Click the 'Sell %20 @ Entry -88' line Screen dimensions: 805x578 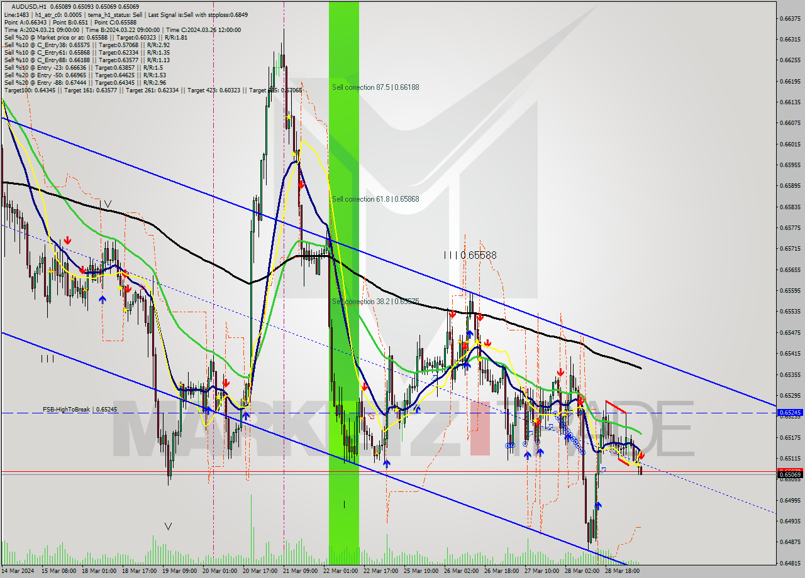85,82
